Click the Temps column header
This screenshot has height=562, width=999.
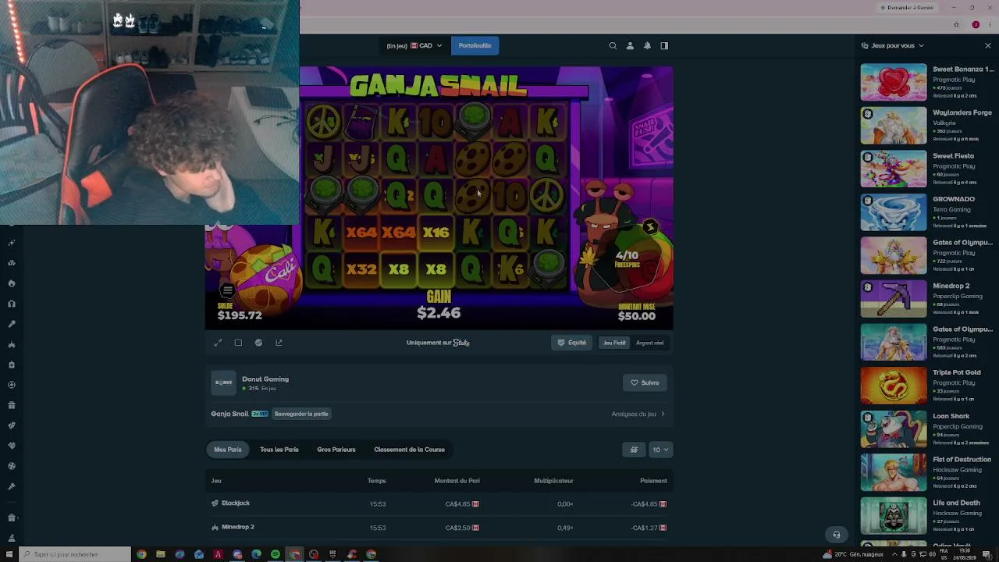coord(376,481)
